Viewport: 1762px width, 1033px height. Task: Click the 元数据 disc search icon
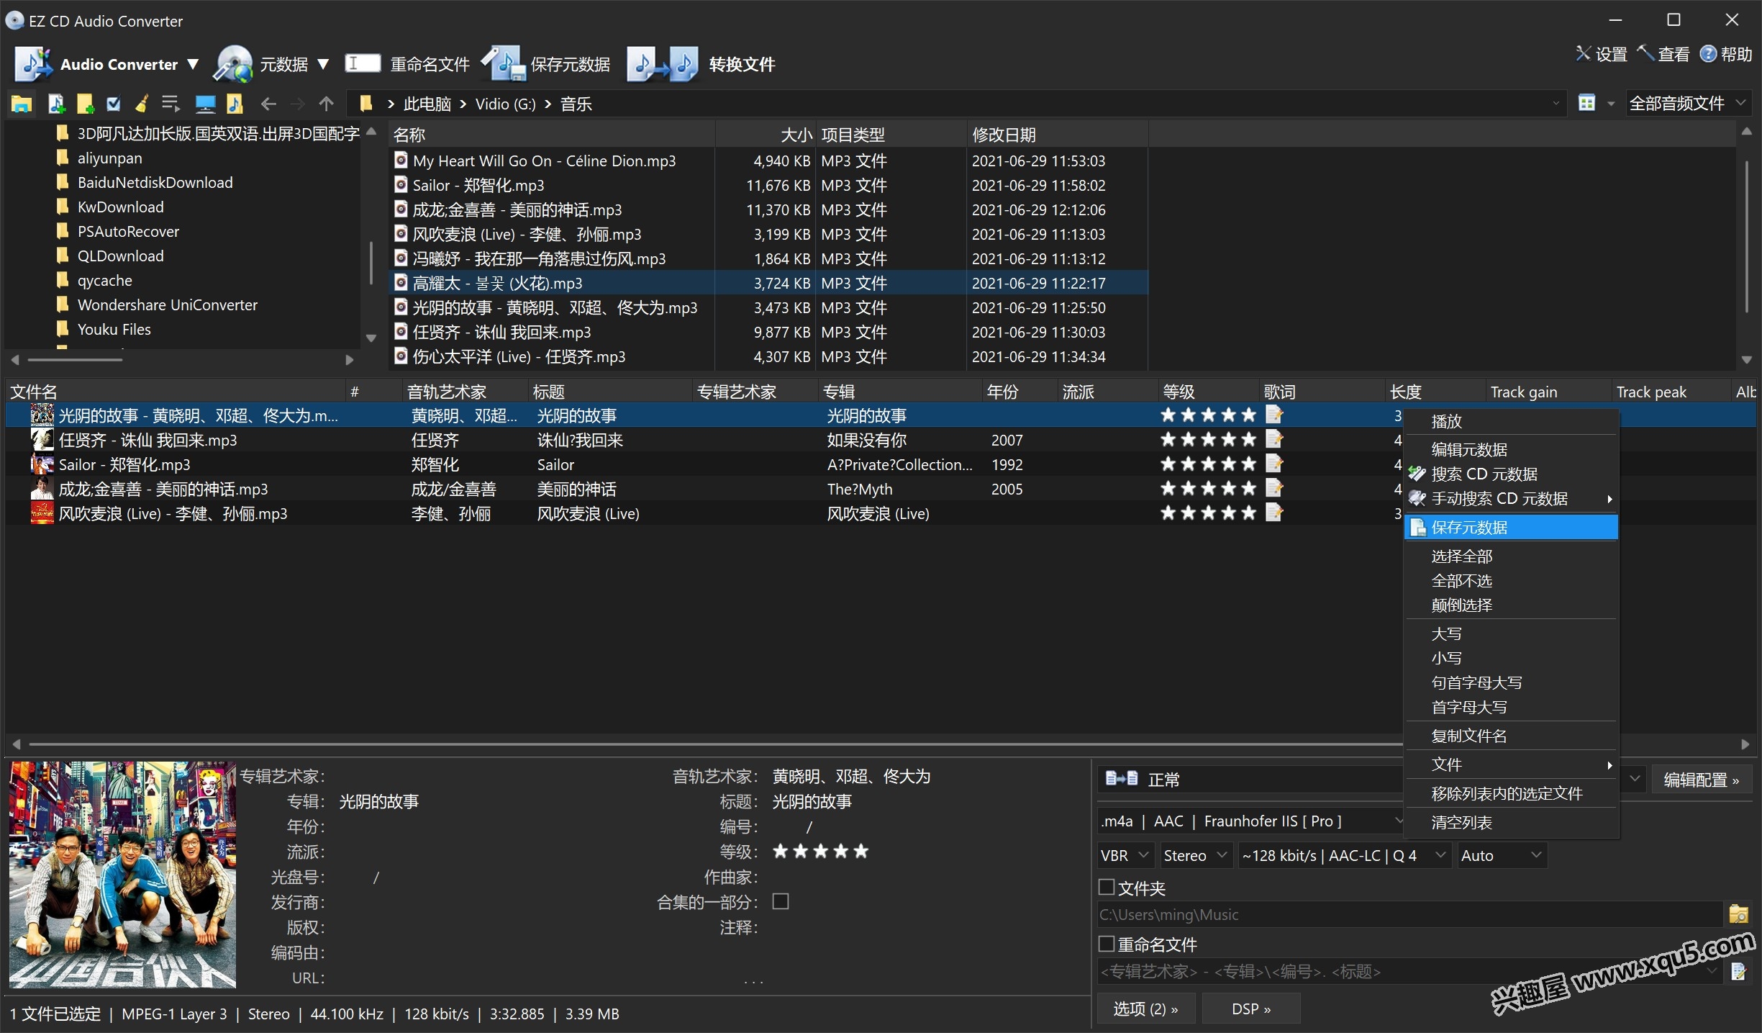tap(232, 64)
